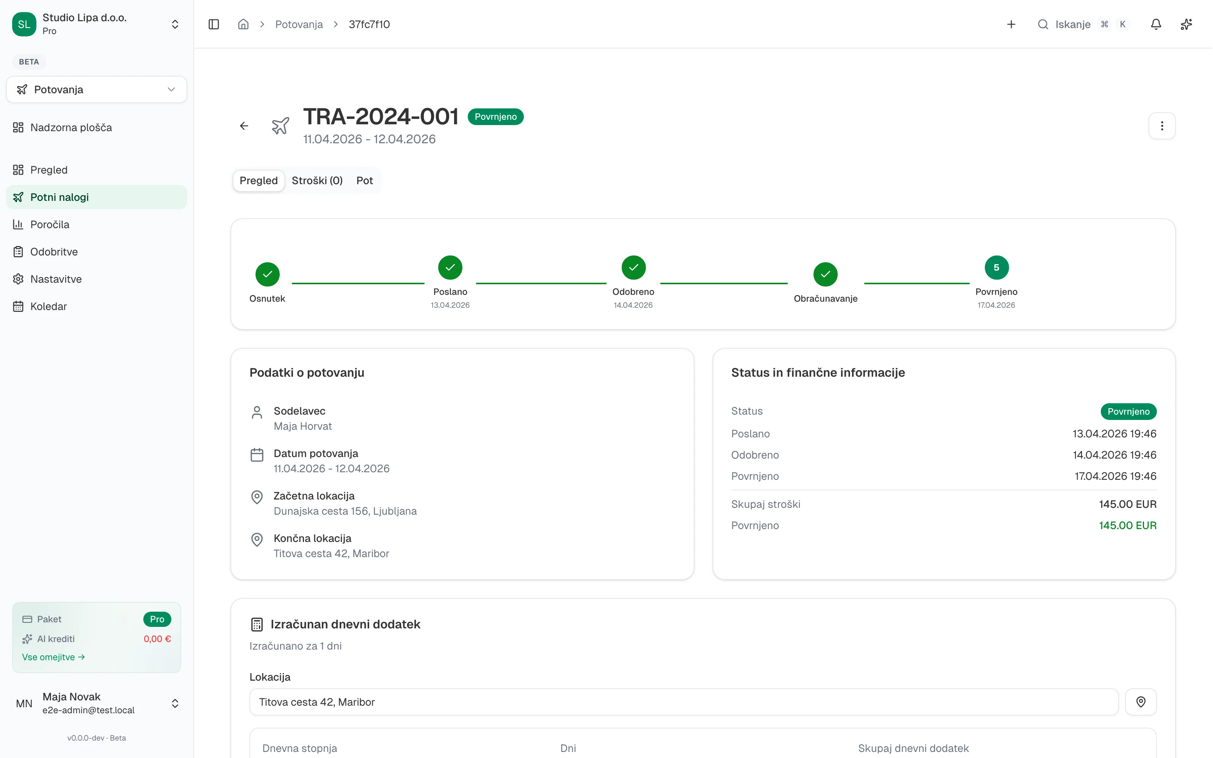The height and width of the screenshot is (758, 1213).
Task: Click the SL organization avatar
Action: tap(24, 24)
